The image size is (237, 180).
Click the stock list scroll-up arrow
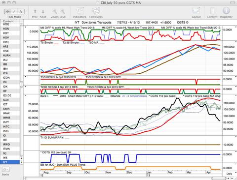click(x=21, y=158)
